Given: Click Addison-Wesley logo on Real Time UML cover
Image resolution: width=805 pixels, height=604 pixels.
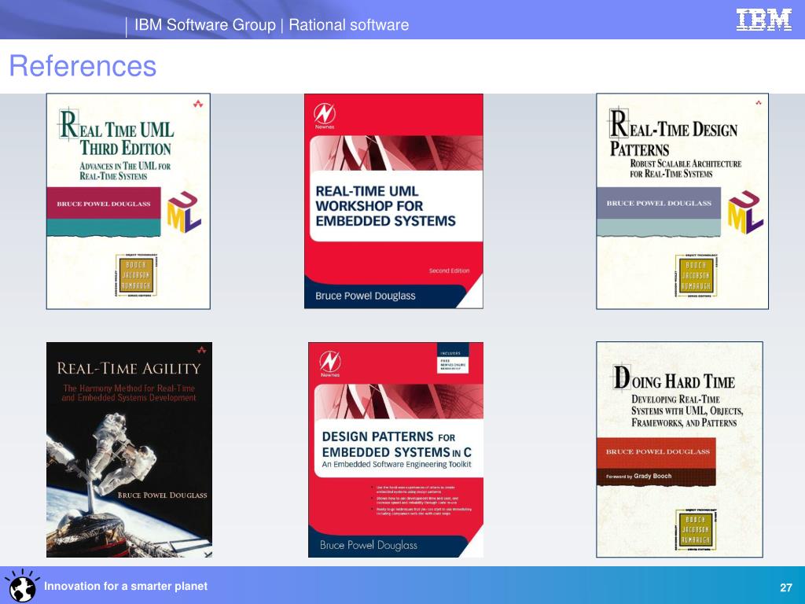Looking at the screenshot, I should click(x=198, y=104).
